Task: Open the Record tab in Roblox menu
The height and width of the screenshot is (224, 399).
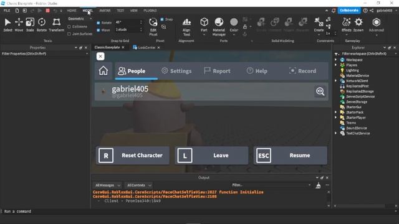Action: coord(302,71)
